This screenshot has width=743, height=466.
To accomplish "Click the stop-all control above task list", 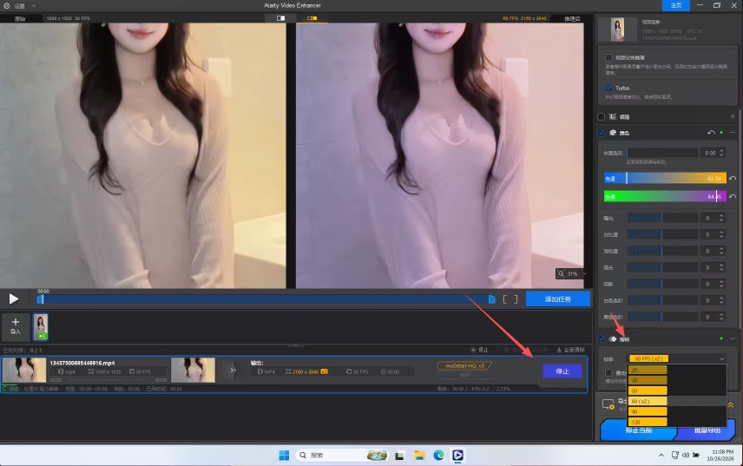I will (479, 350).
